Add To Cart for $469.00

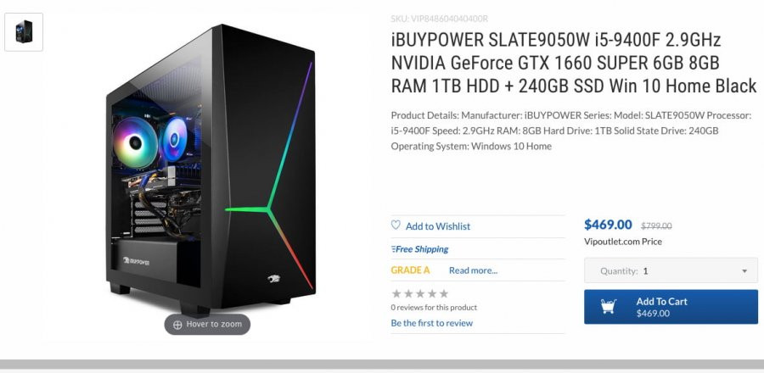pyautogui.click(x=671, y=307)
